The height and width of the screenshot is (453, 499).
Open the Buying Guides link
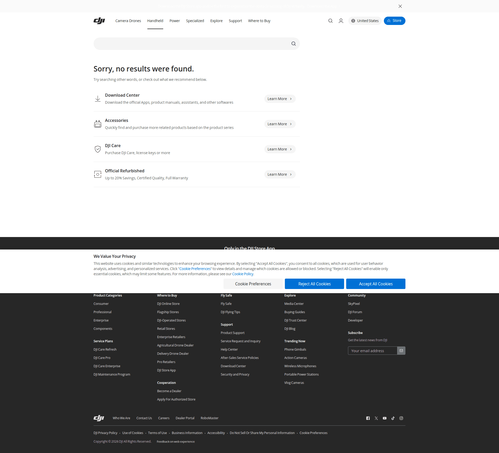tap(295, 312)
